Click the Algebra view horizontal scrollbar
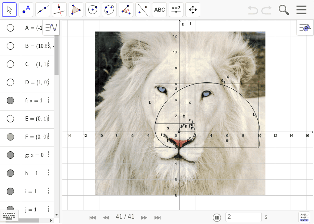 coord(23,220)
